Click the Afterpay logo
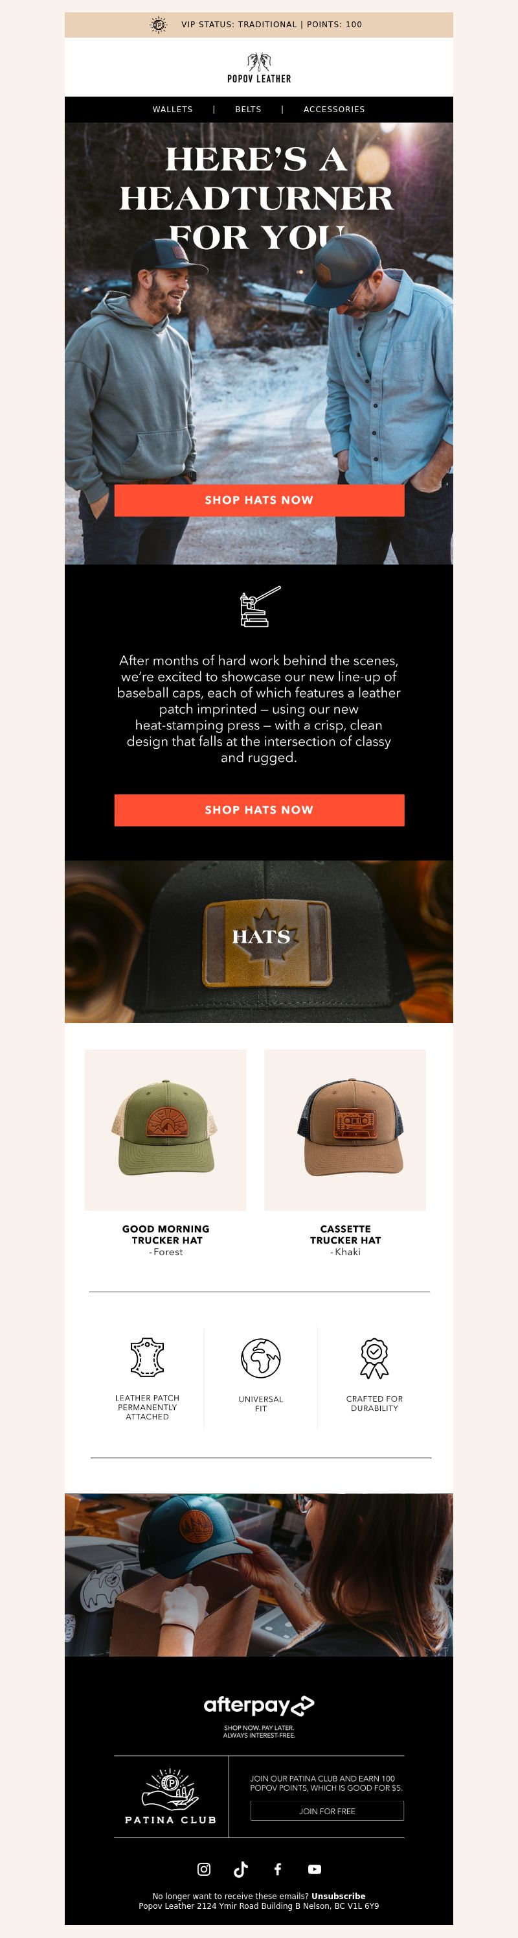Image resolution: width=518 pixels, height=1938 pixels. 258,1705
